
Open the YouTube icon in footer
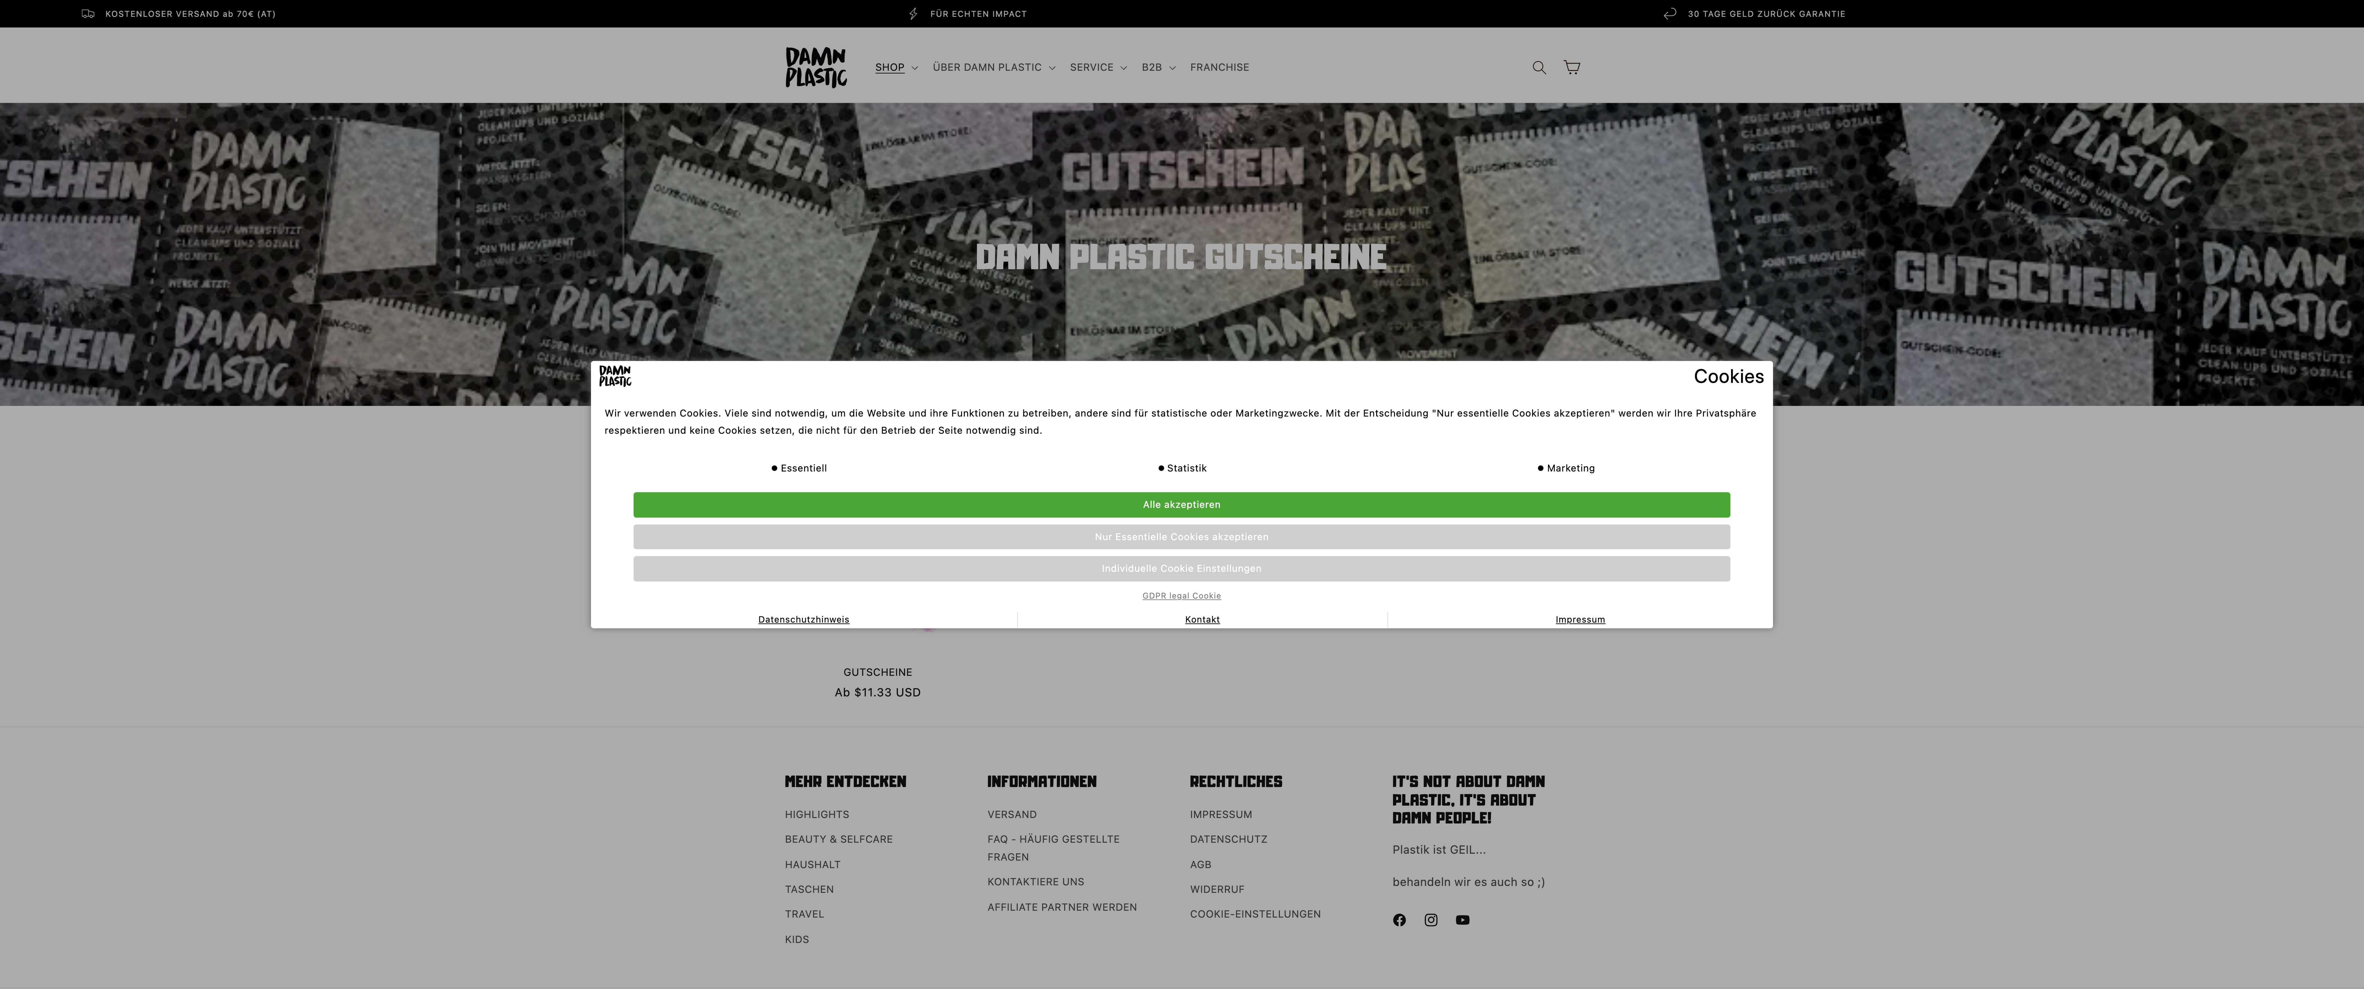1462,920
